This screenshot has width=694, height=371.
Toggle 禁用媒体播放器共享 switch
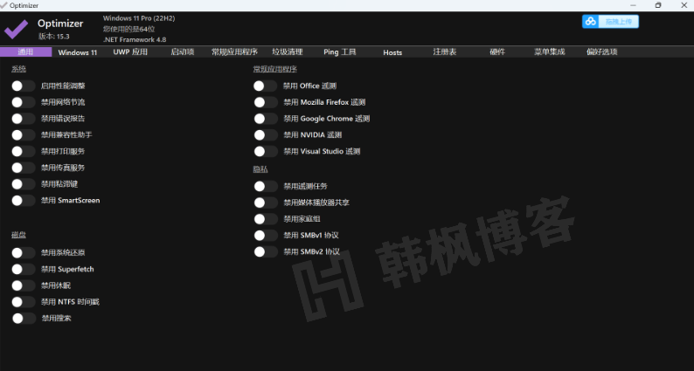click(x=266, y=203)
